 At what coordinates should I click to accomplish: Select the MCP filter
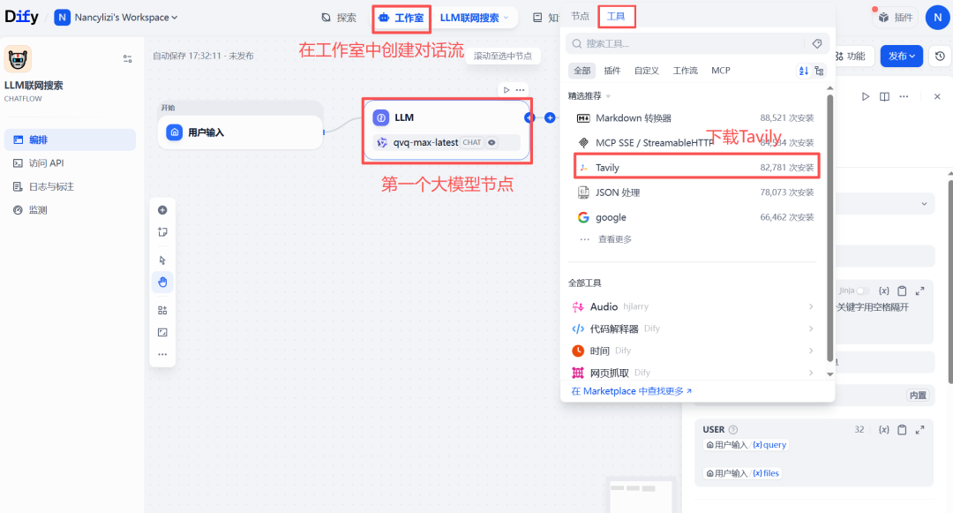pyautogui.click(x=720, y=71)
